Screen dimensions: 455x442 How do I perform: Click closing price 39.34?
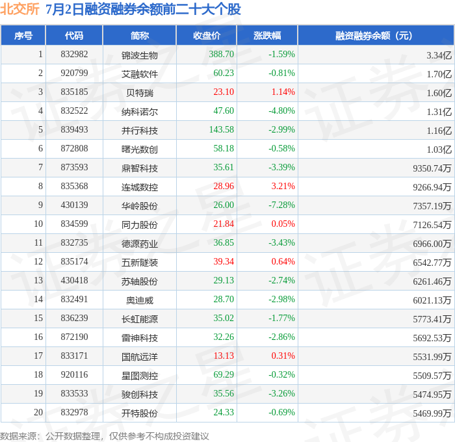click(224, 262)
